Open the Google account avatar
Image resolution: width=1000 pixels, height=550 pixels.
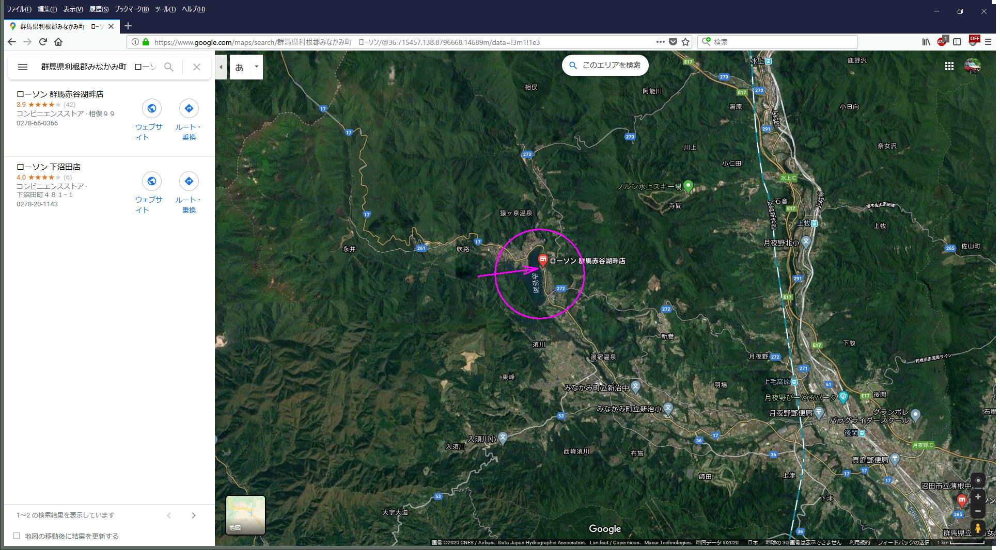tap(972, 66)
